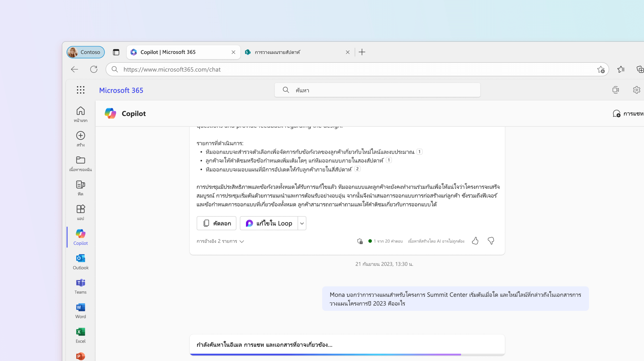
Task: Click แก้ไขใน Loop button
Action: click(x=269, y=223)
